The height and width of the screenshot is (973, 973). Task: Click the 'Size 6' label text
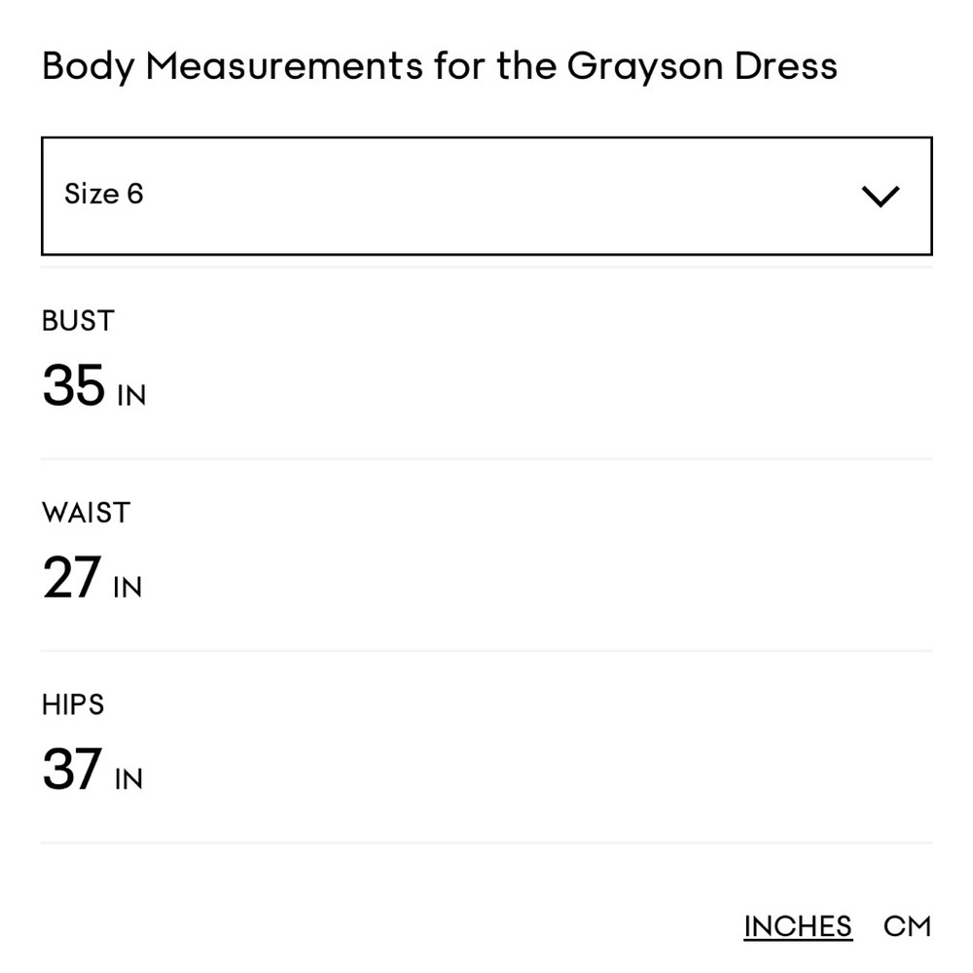[x=104, y=194]
